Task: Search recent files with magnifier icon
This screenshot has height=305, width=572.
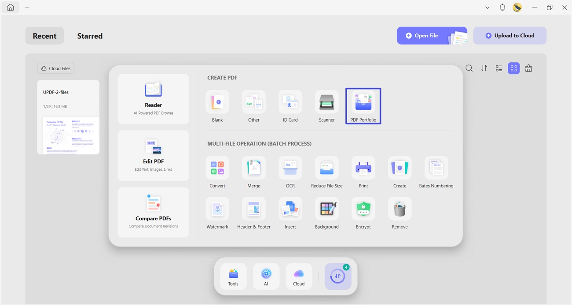Action: pos(469,68)
